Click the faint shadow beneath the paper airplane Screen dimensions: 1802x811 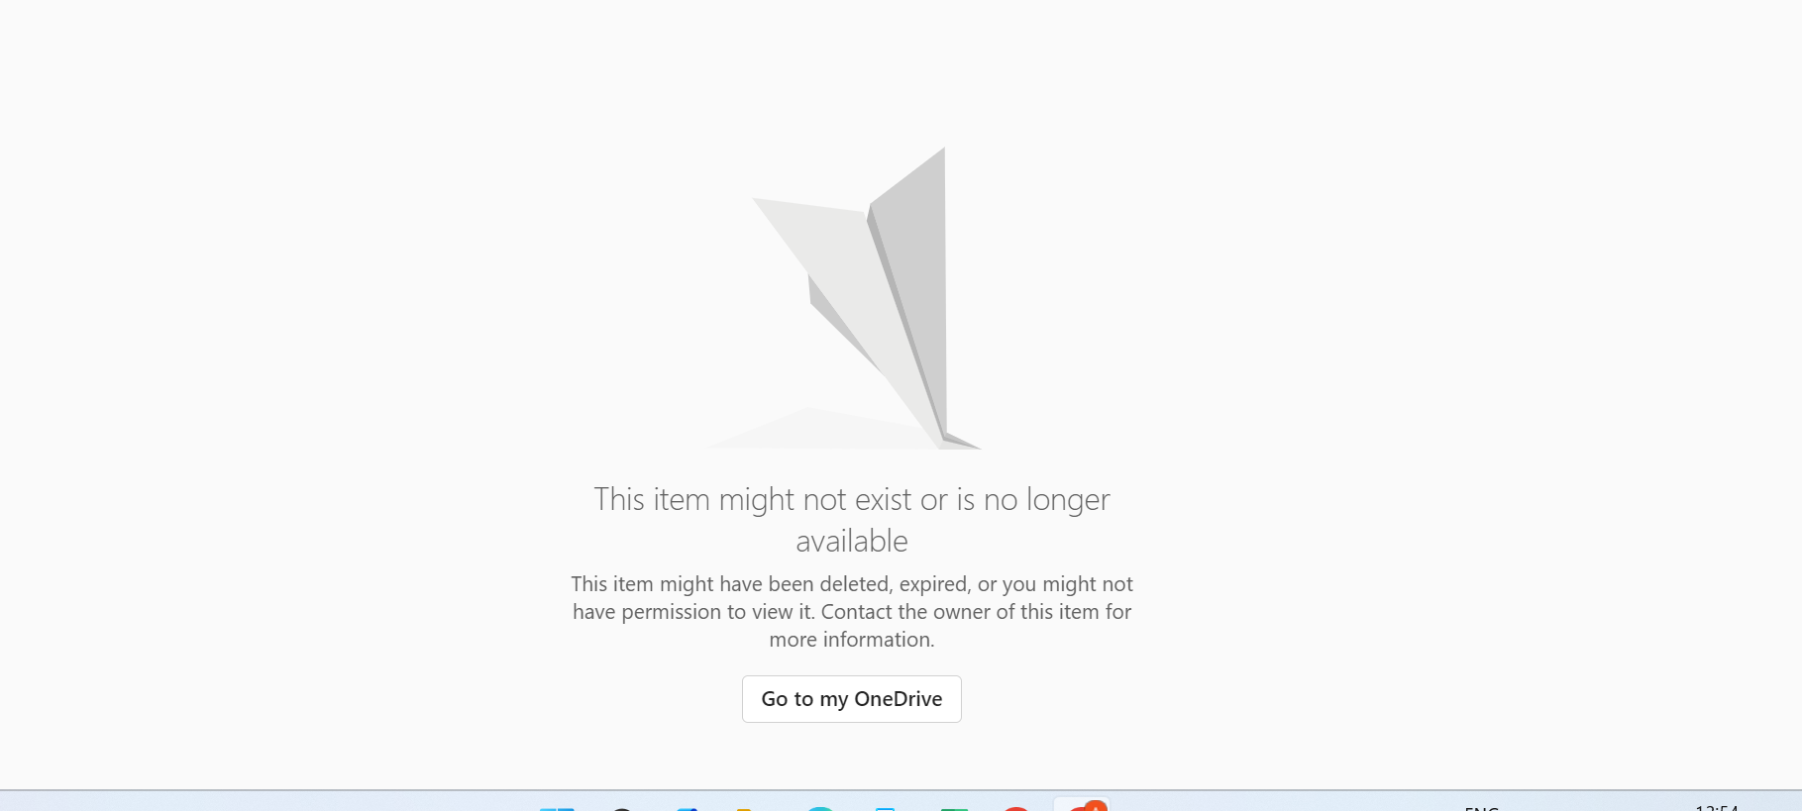[x=822, y=430]
